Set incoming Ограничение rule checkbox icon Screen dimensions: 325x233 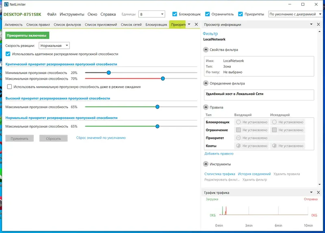tap(238, 130)
